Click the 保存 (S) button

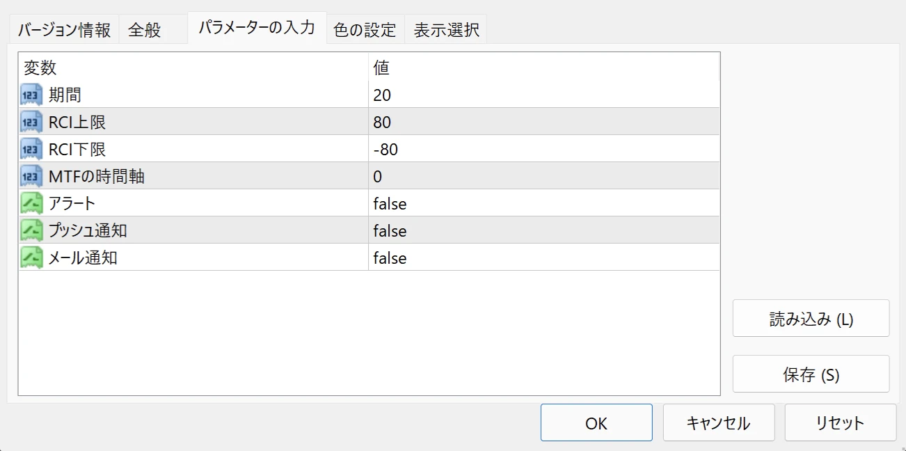point(811,374)
